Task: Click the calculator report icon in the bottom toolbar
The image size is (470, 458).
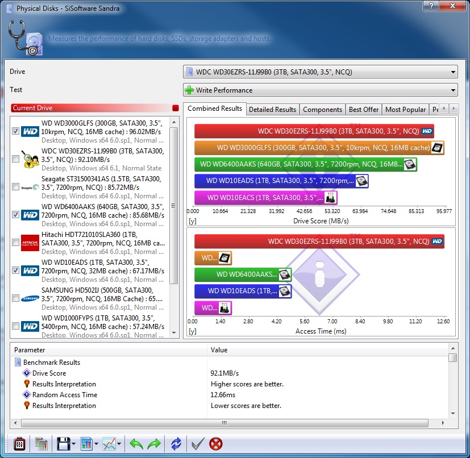Action: [41, 444]
